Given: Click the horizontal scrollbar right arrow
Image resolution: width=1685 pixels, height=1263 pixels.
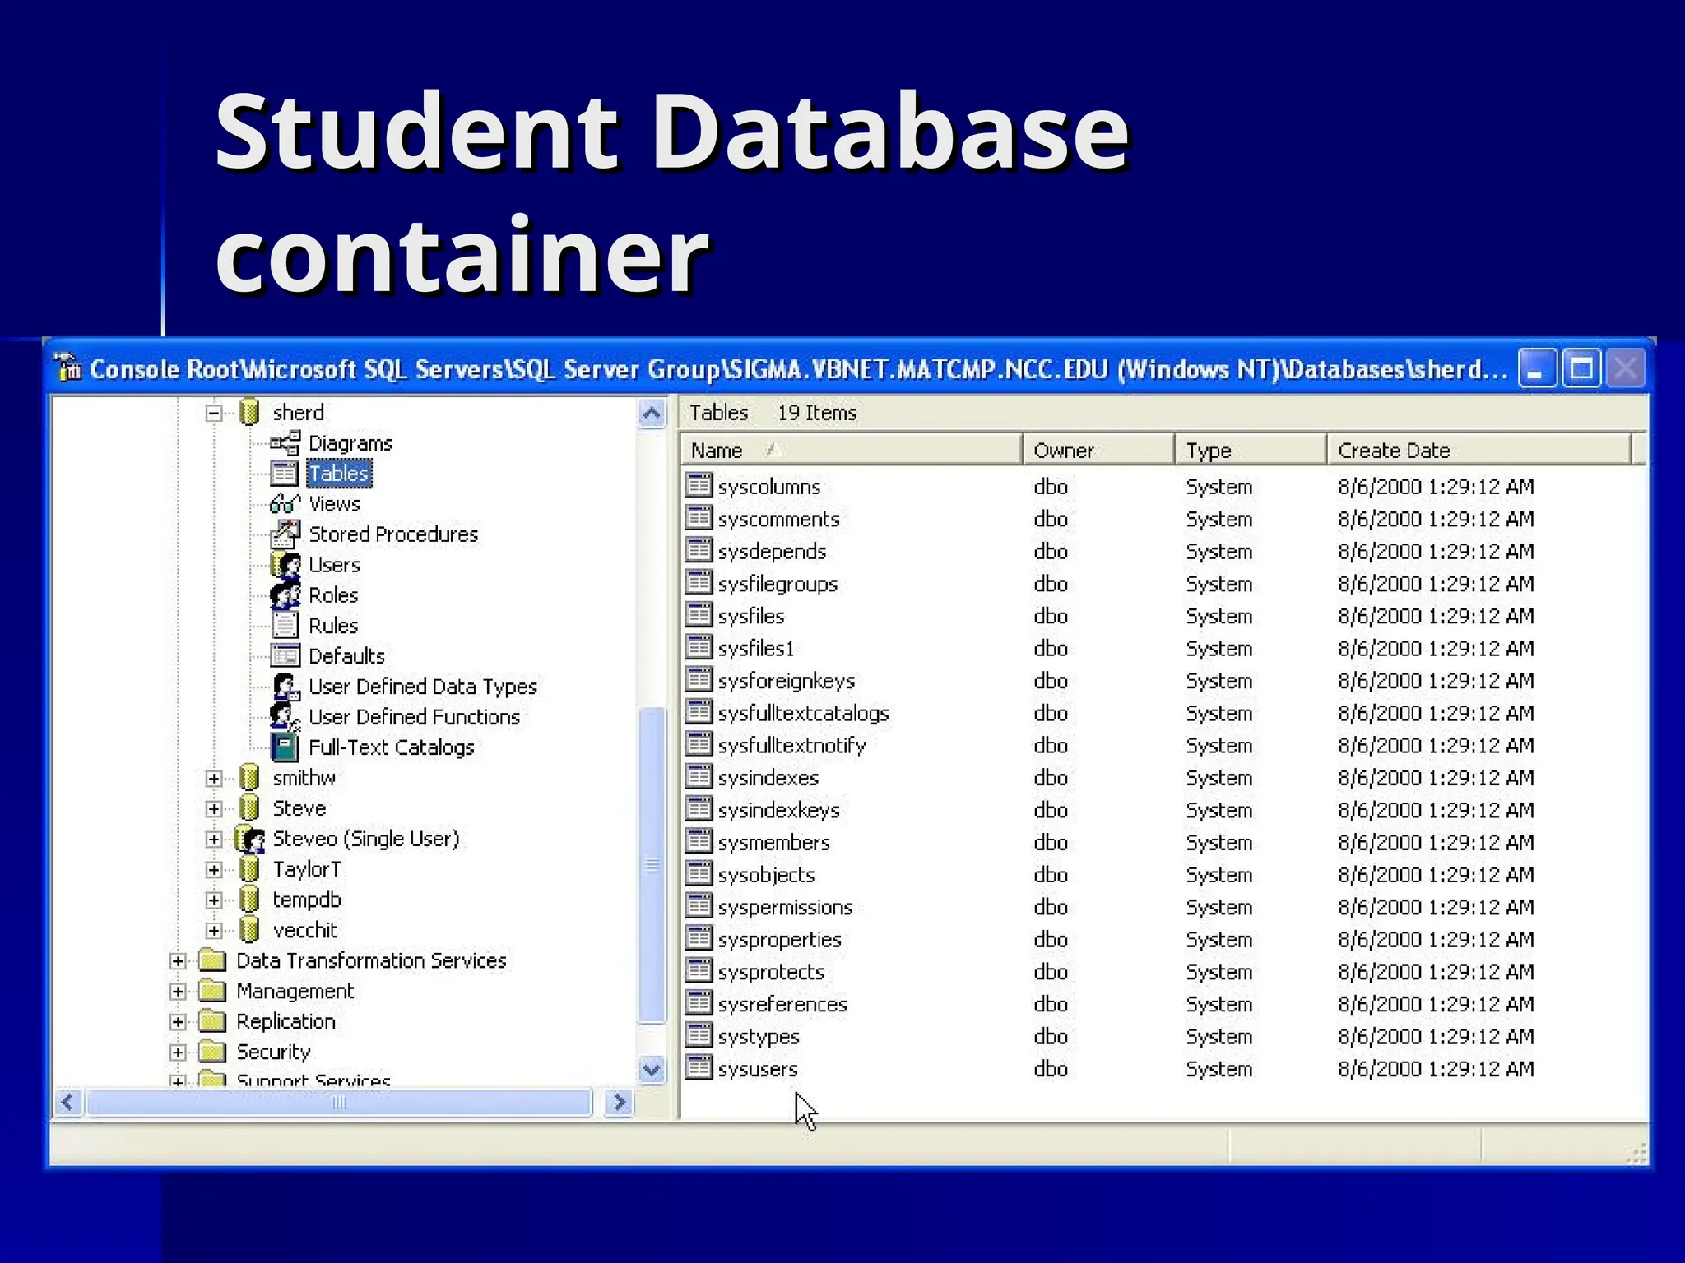Looking at the screenshot, I should [x=619, y=1102].
